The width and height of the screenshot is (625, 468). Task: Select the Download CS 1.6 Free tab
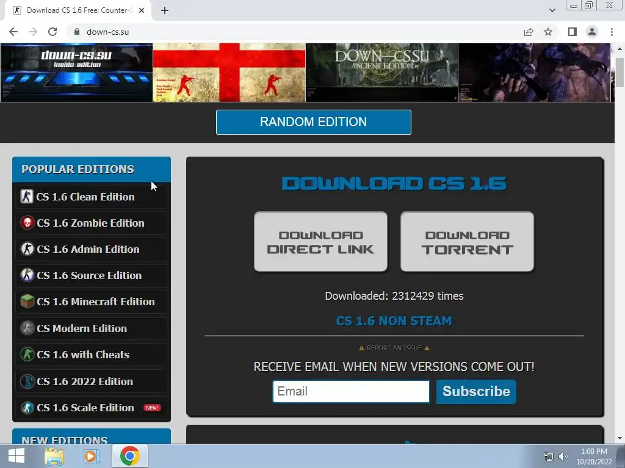coord(78,10)
